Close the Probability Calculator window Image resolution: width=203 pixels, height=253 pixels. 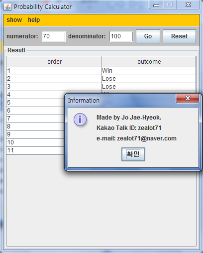tap(188, 4)
